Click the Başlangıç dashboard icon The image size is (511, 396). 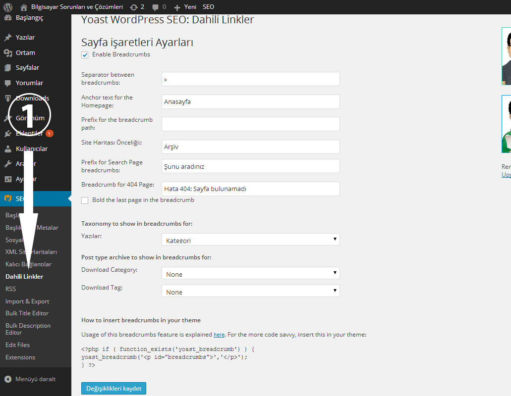click(8, 18)
